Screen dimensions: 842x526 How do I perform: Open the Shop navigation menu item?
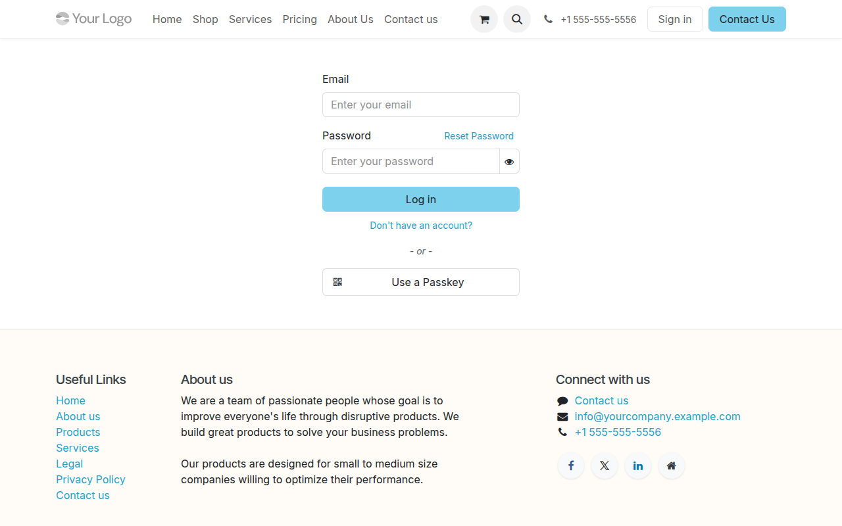205,19
